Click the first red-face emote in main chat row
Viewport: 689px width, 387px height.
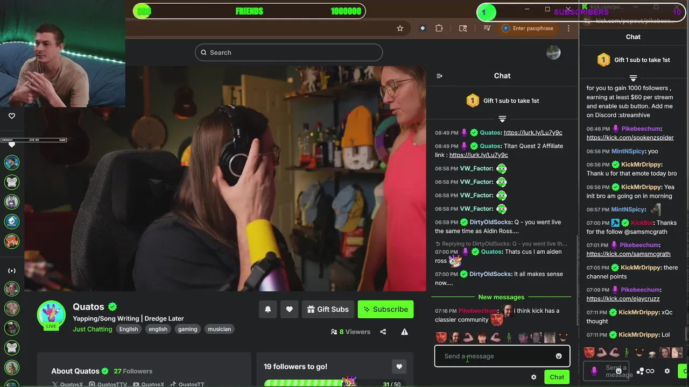tap(441, 338)
